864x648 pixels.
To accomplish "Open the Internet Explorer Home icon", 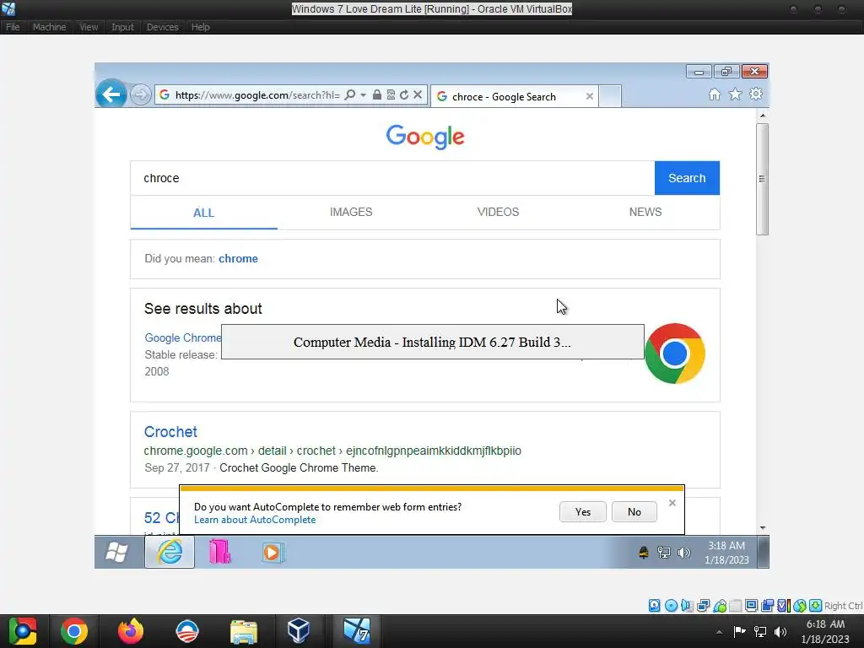I will click(x=715, y=94).
